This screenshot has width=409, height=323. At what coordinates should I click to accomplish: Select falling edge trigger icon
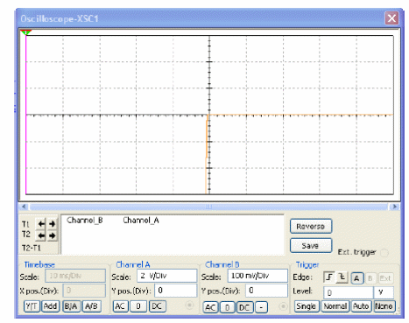342,277
